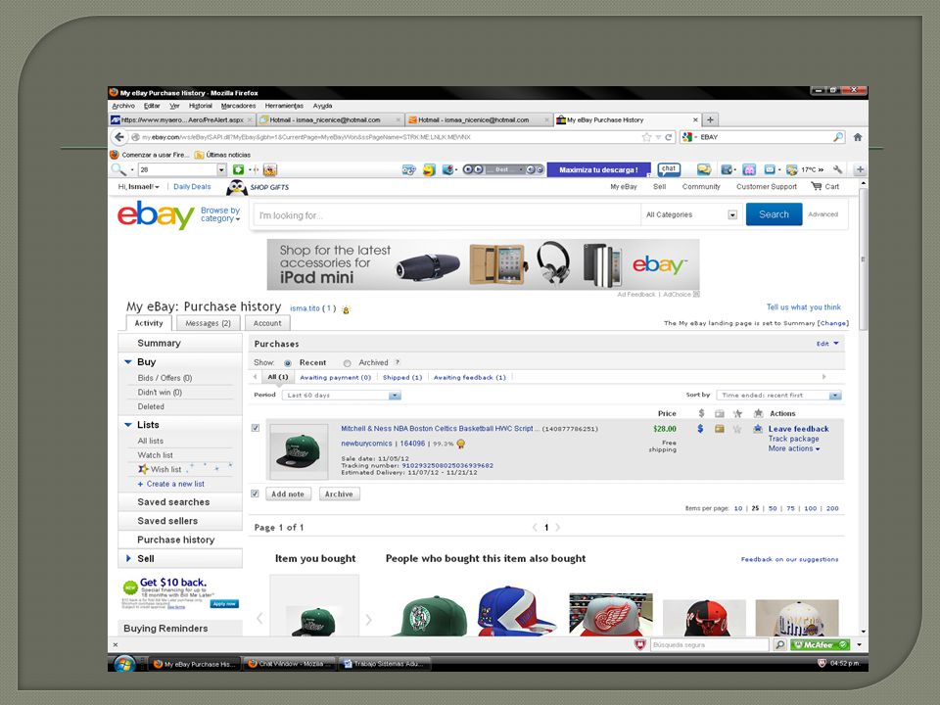Click the feedback star beside isma.tito

click(346, 309)
